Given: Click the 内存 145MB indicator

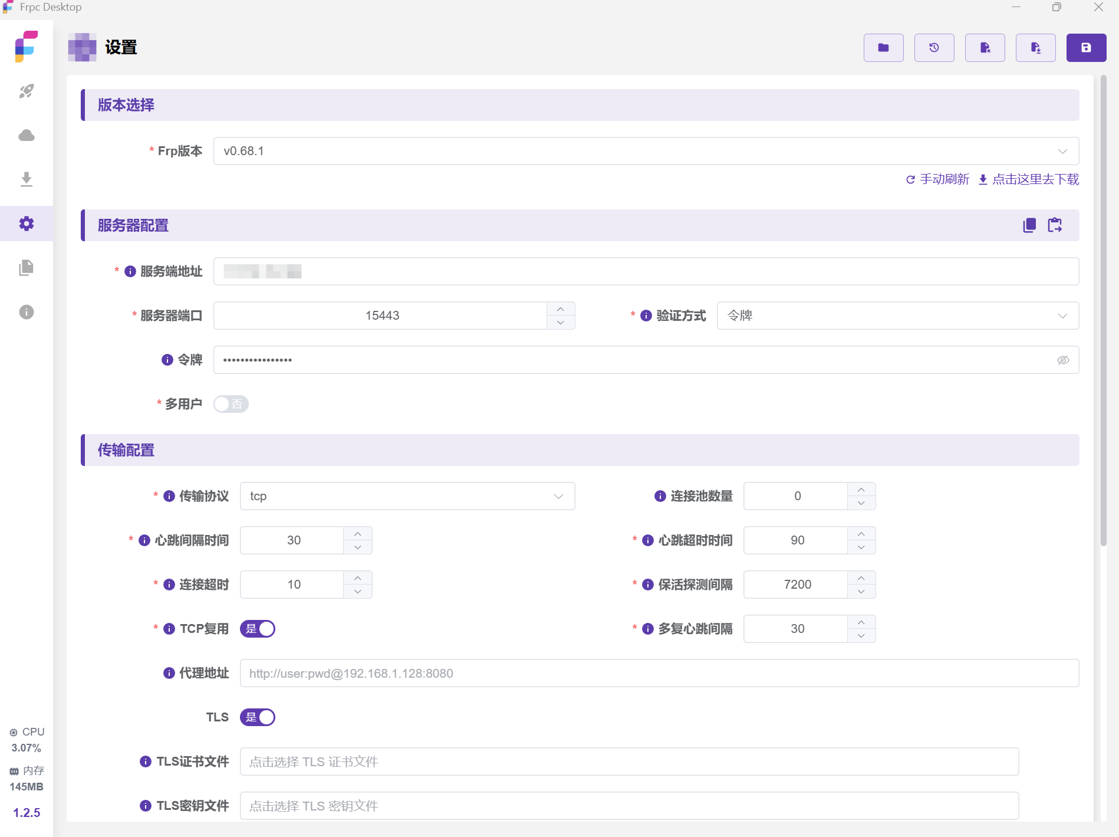Looking at the screenshot, I should [x=27, y=779].
